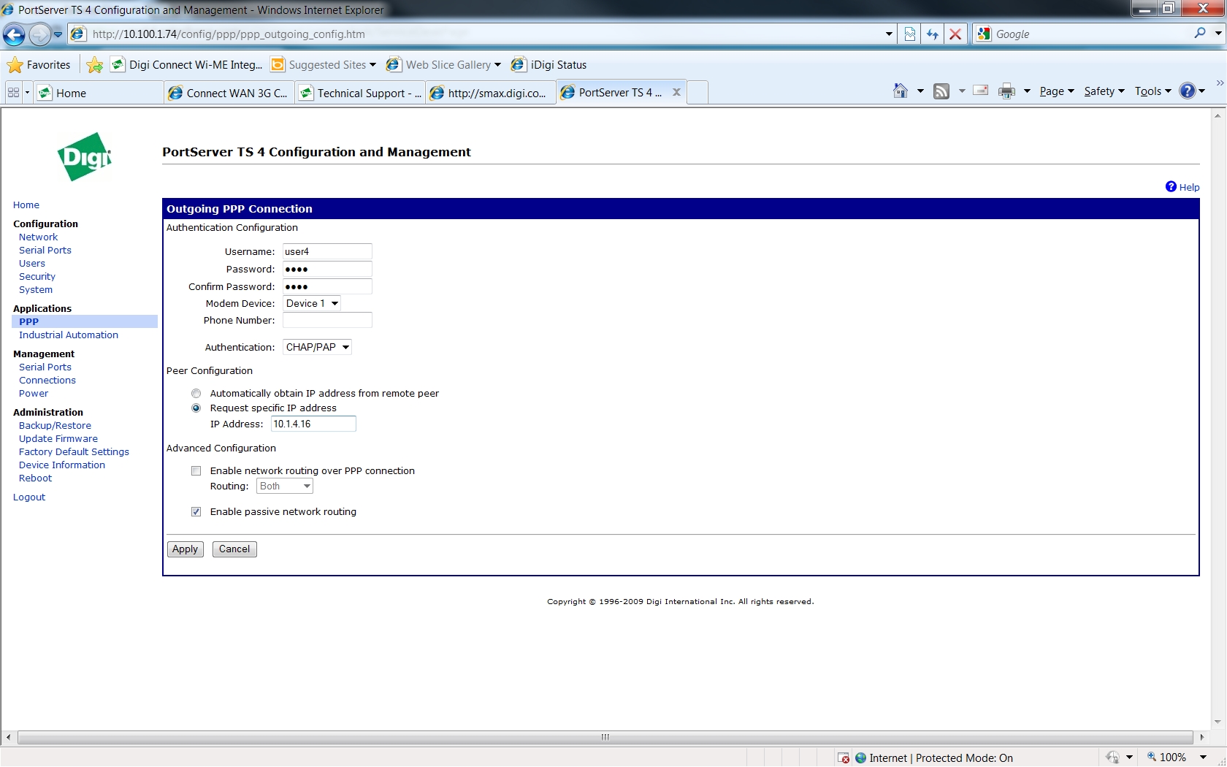Open the Modem Device dropdown
Screen dimensions: 1227x767
312,304
